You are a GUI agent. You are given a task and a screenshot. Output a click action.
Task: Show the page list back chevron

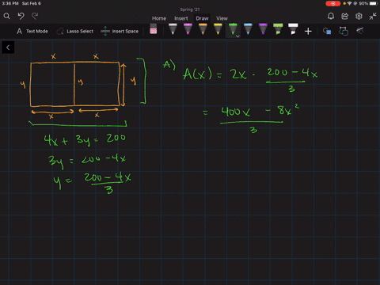(8, 47)
